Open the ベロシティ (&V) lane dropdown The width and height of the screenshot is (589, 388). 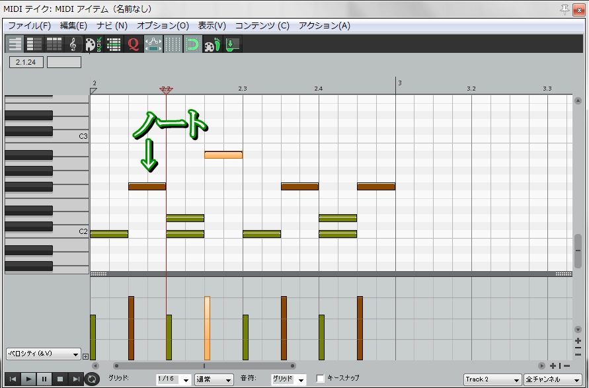(x=43, y=354)
